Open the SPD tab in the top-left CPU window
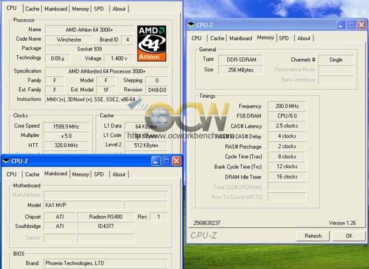 pos(99,9)
